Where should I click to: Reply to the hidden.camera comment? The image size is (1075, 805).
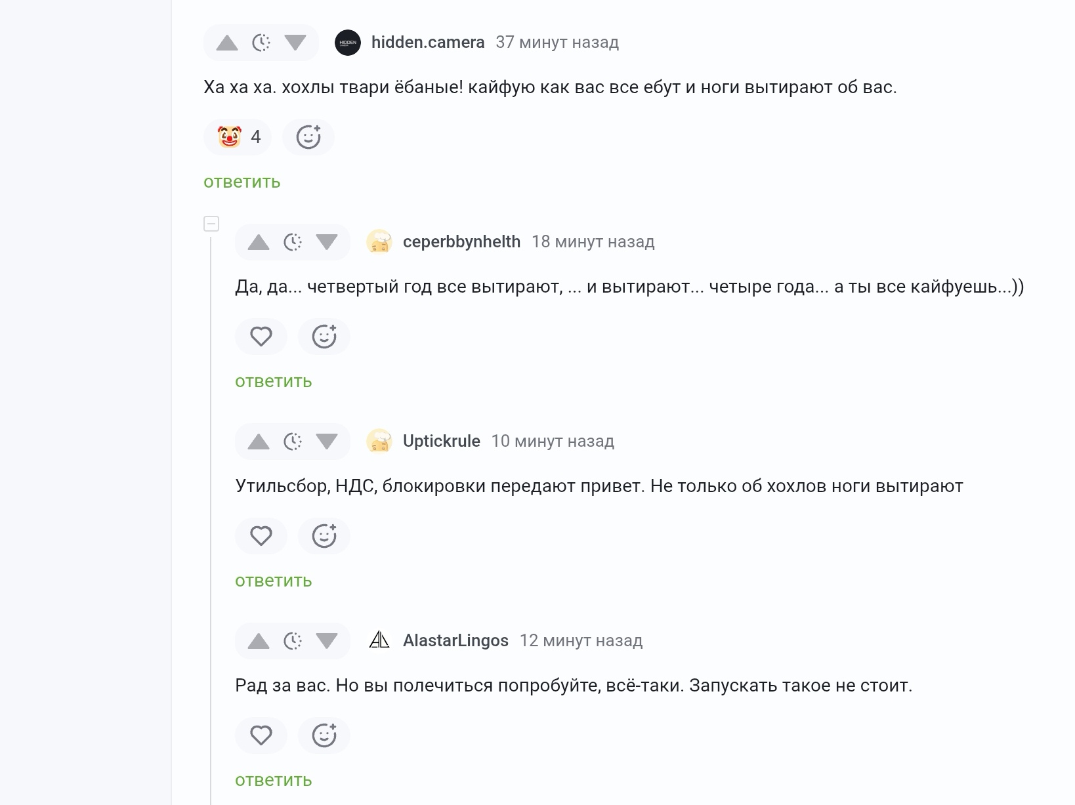242,182
